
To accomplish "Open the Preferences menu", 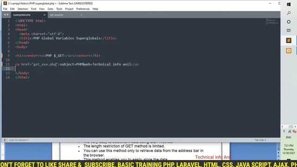I will 83,9.
